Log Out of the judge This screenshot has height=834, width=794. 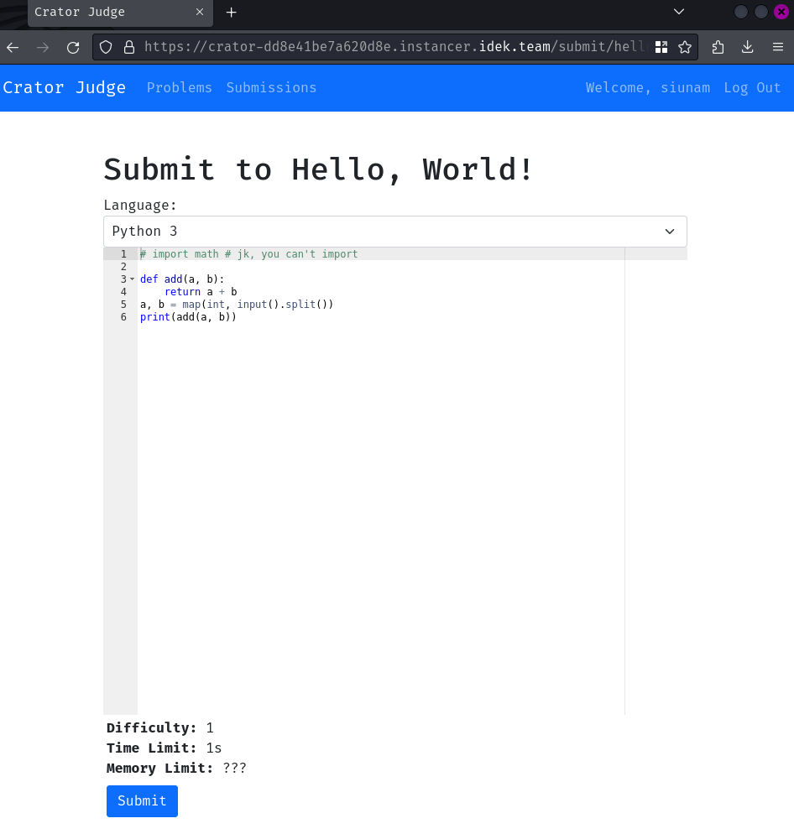pyautogui.click(x=752, y=88)
